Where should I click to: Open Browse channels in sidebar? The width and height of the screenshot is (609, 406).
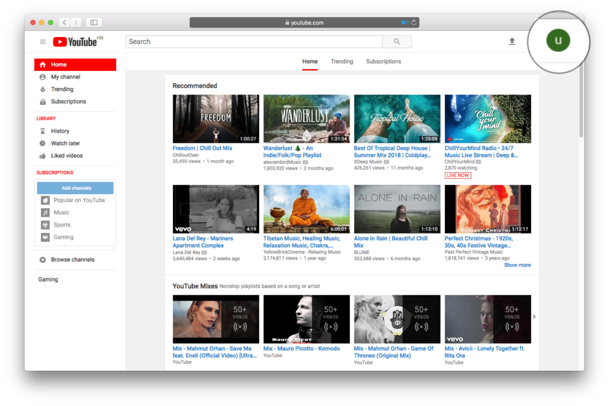click(x=72, y=260)
